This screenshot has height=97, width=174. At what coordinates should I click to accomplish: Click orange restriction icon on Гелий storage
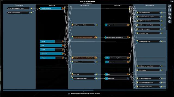click(63, 50)
